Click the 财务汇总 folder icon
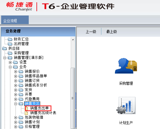Image resolution: width=160 pixels, height=129 pixels. [x=10, y=39]
